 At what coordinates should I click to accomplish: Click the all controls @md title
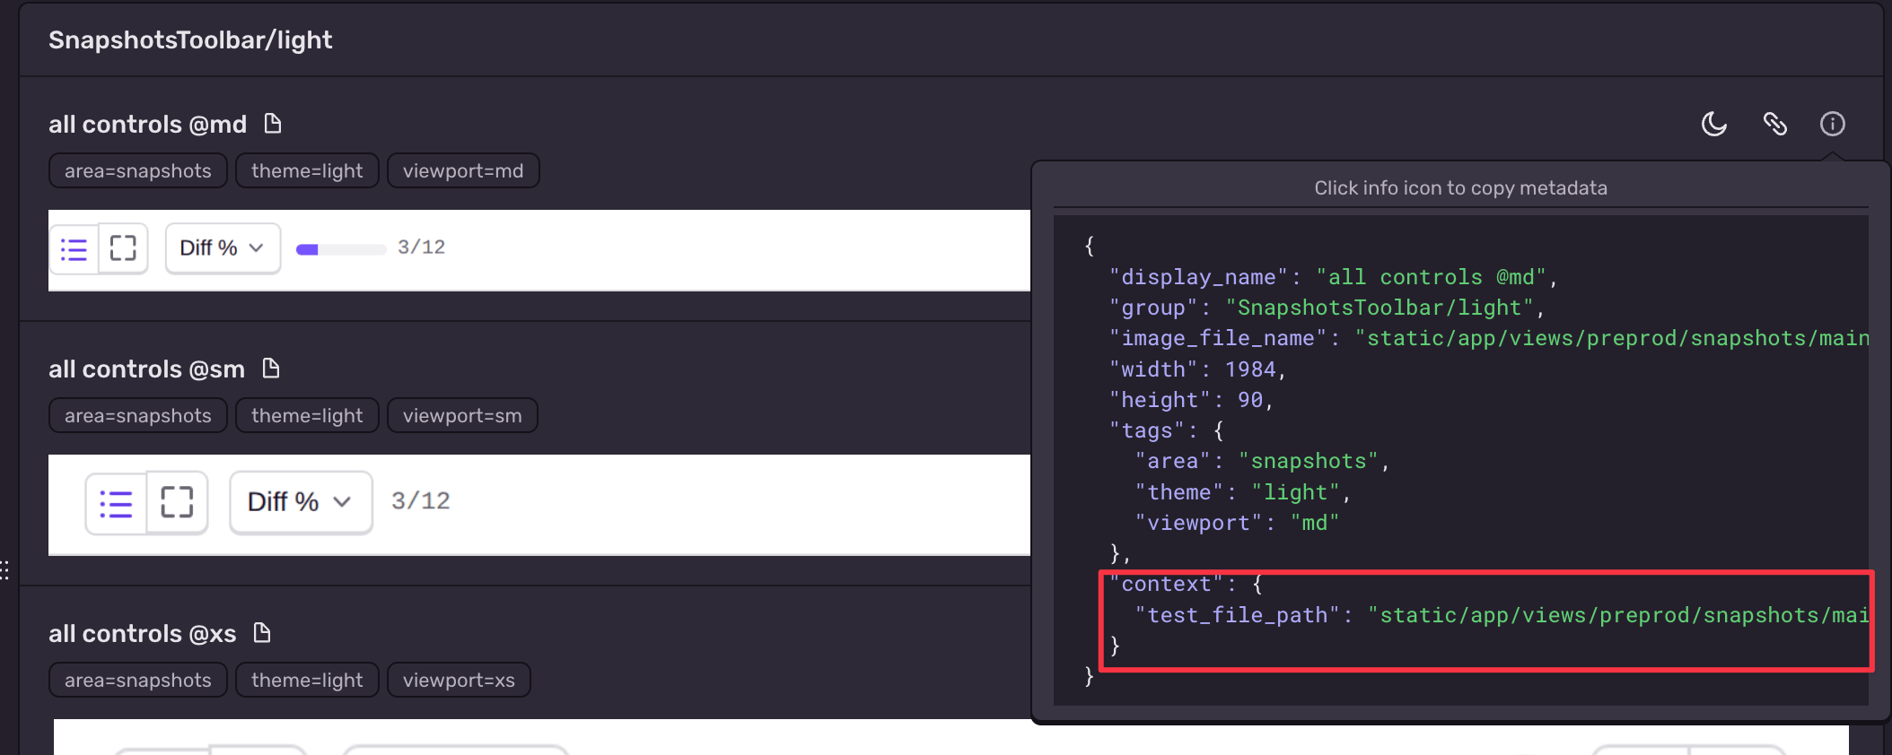[147, 124]
